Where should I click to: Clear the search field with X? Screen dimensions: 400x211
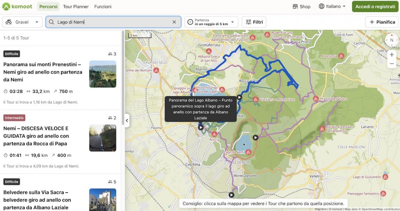[174, 22]
